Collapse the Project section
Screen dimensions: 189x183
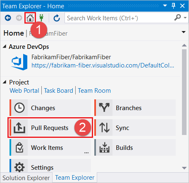pos(5,82)
